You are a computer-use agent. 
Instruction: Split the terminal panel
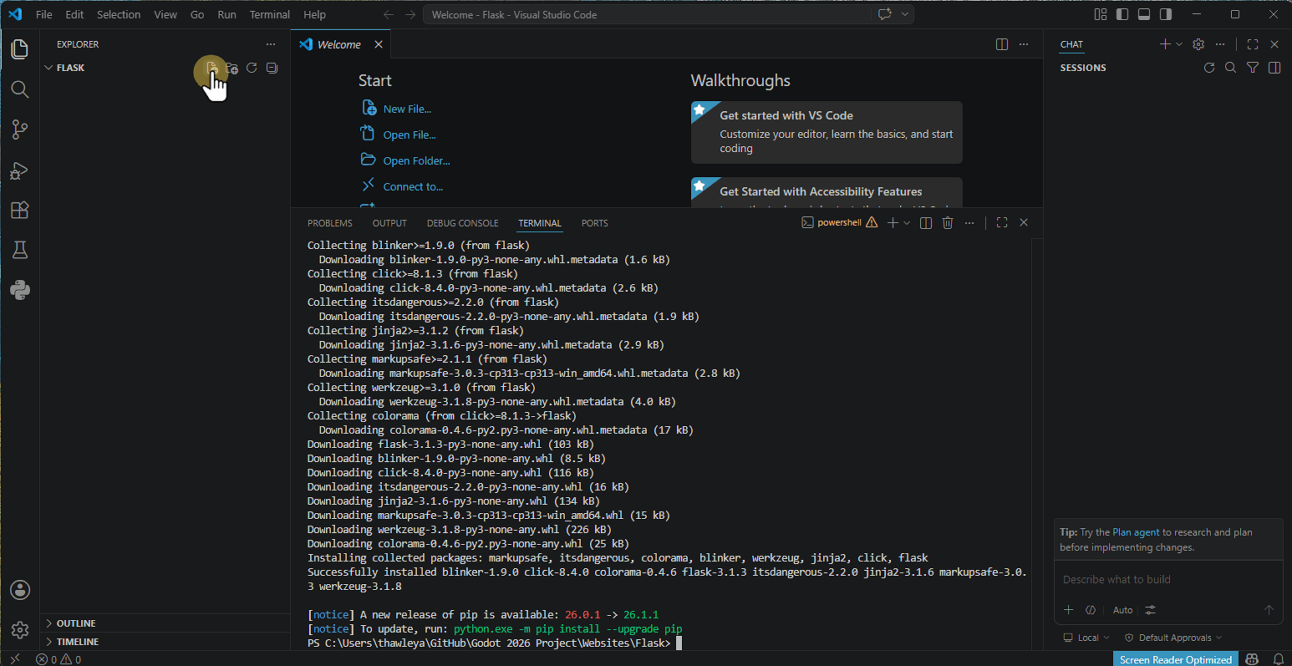click(926, 223)
